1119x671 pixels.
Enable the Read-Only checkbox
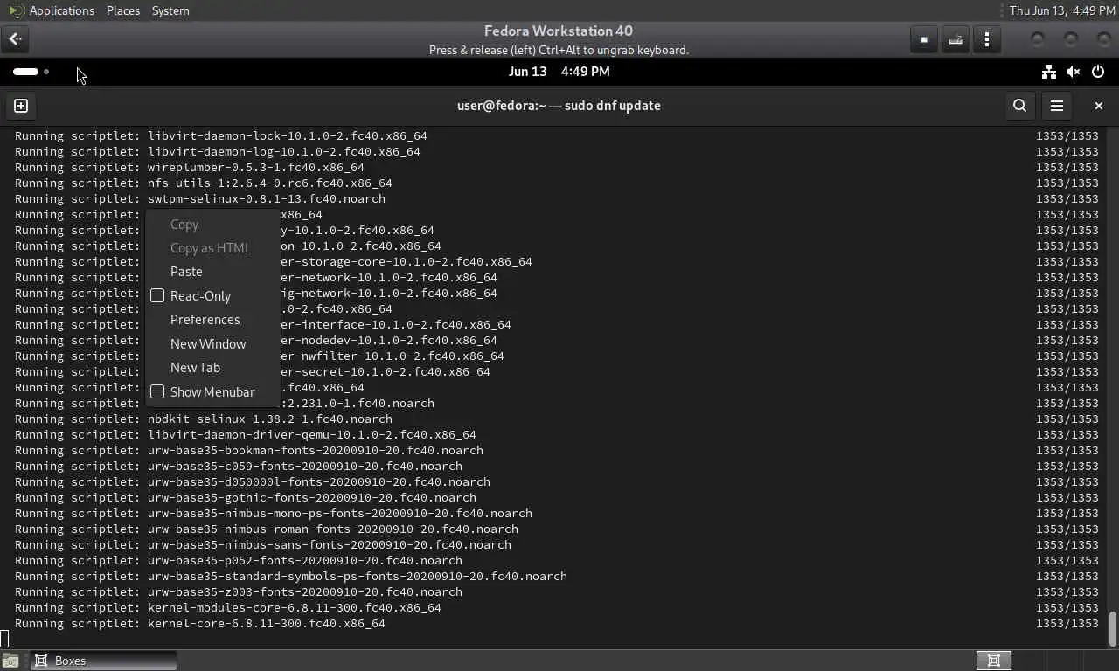pyautogui.click(x=157, y=296)
